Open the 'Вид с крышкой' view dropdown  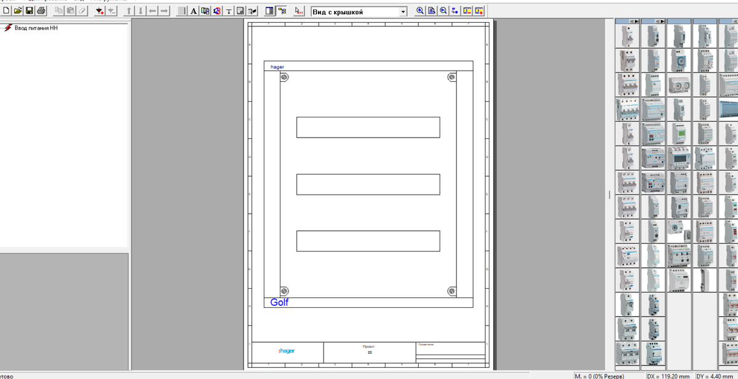tap(403, 12)
